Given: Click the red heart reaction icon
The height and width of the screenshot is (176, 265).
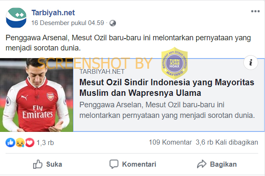Looking at the screenshot, I should (29, 142).
